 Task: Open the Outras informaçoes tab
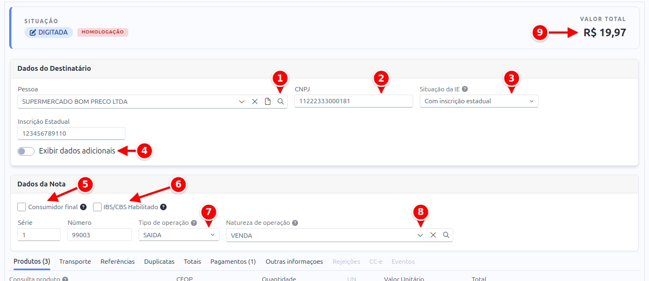(x=294, y=262)
